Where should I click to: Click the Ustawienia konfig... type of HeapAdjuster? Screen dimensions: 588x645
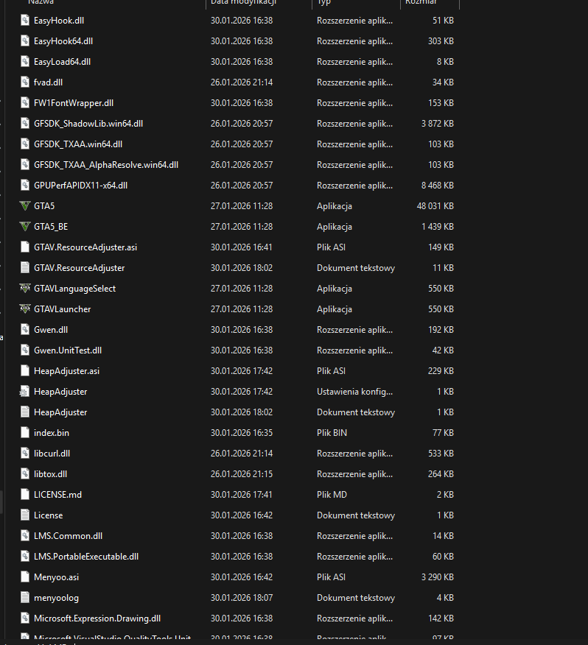pos(355,391)
